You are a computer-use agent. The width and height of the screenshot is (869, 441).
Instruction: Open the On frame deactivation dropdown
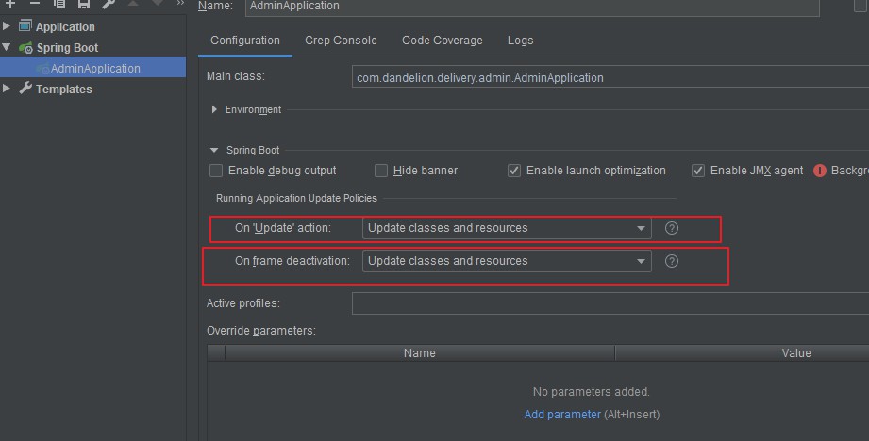click(x=507, y=261)
